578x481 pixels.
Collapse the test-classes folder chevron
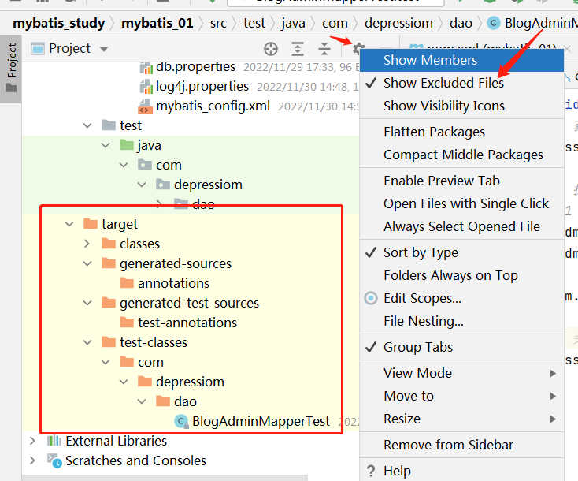(x=87, y=342)
